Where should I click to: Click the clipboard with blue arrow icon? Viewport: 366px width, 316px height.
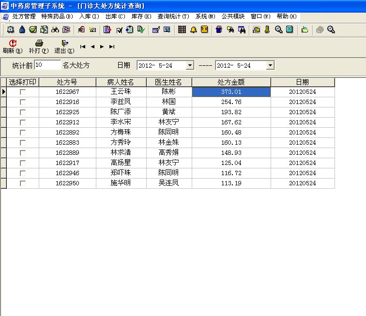coord(130,30)
